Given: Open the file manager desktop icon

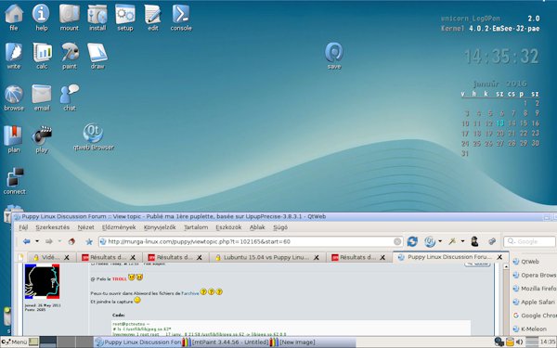Looking at the screenshot, I should tap(14, 18).
